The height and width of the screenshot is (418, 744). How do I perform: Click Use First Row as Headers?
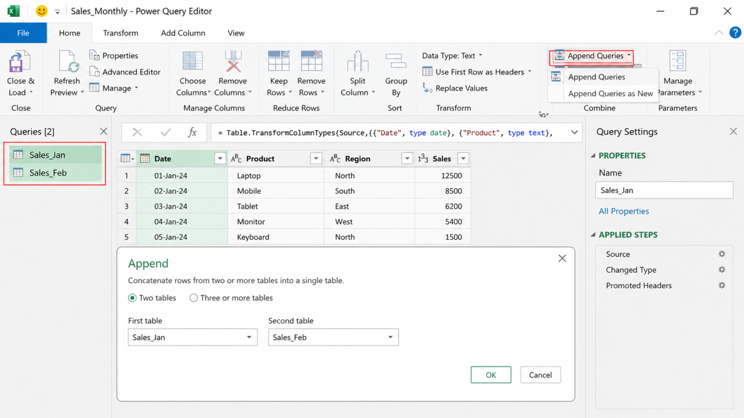tap(477, 72)
